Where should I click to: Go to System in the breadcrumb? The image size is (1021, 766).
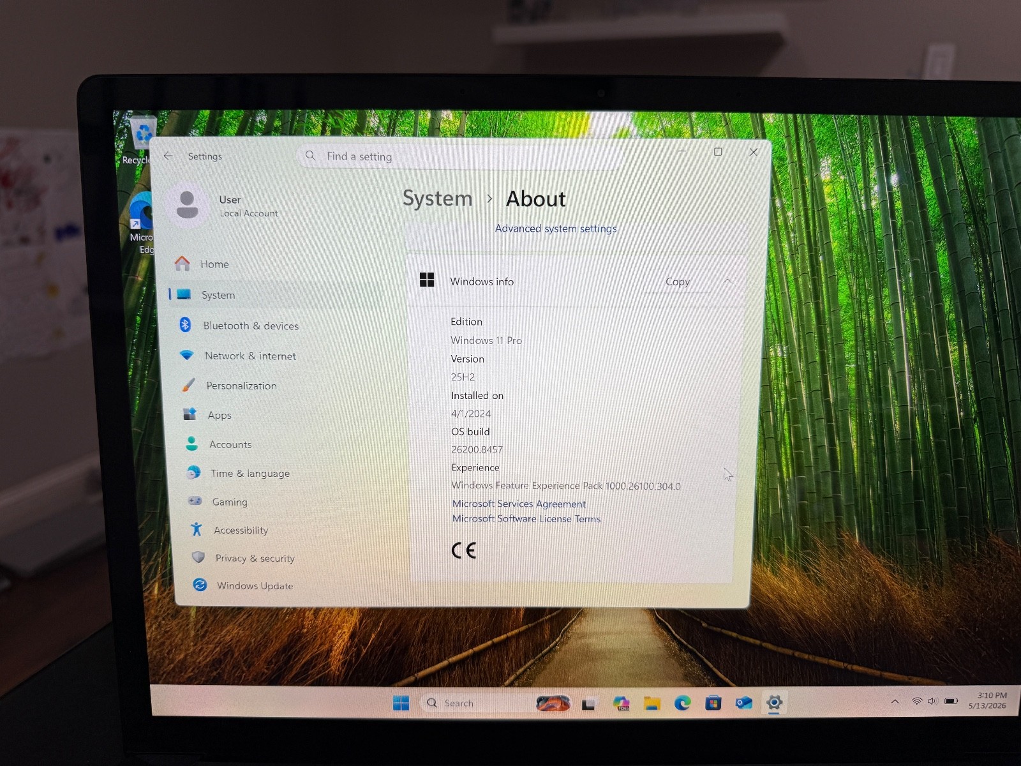(x=437, y=199)
